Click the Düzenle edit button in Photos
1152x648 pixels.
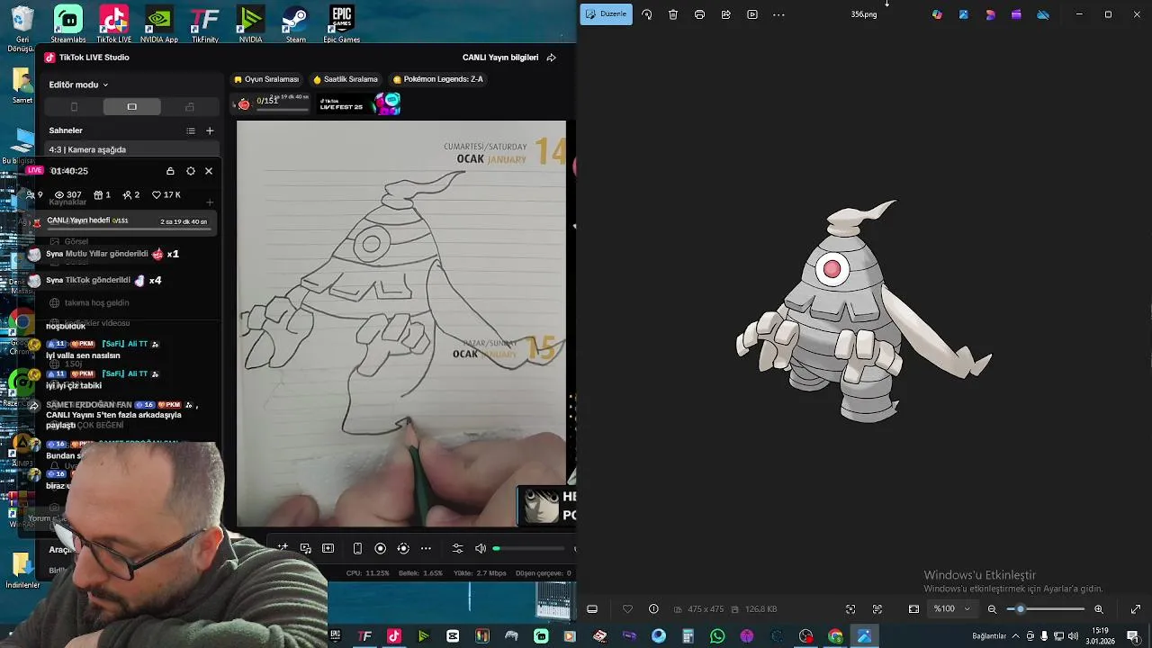coord(606,14)
